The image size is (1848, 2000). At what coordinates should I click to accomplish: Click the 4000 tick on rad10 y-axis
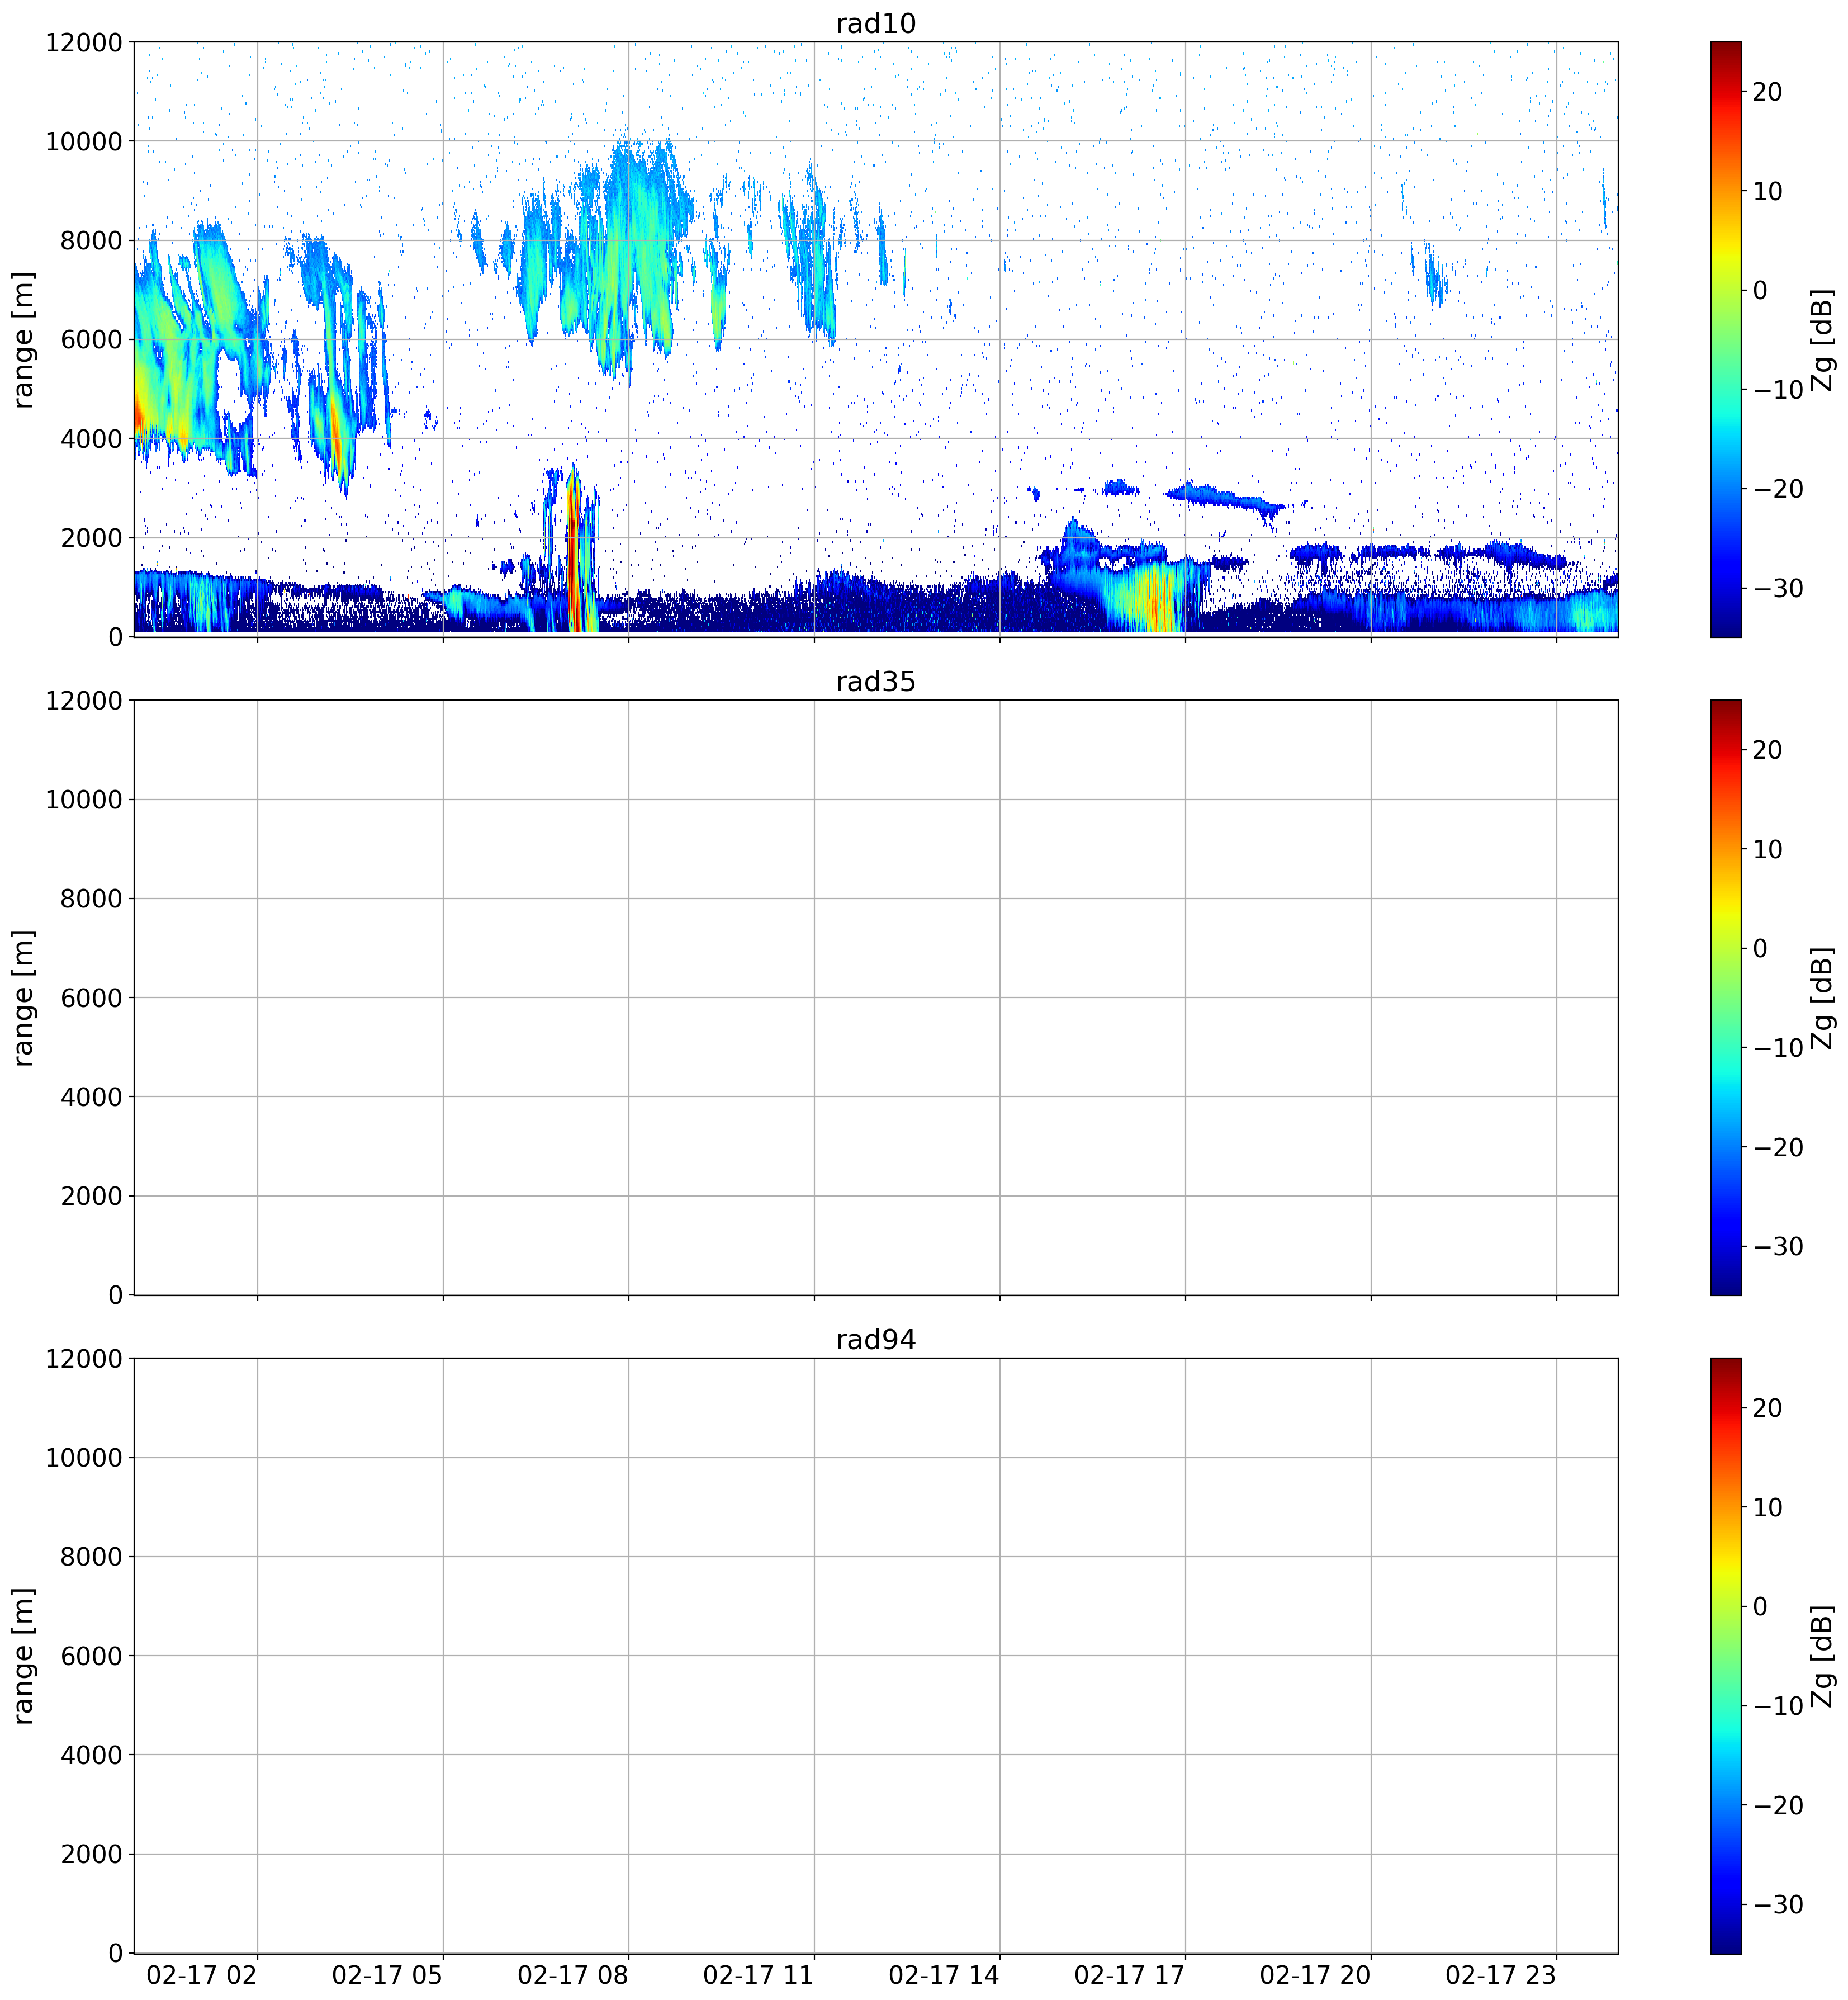point(91,438)
